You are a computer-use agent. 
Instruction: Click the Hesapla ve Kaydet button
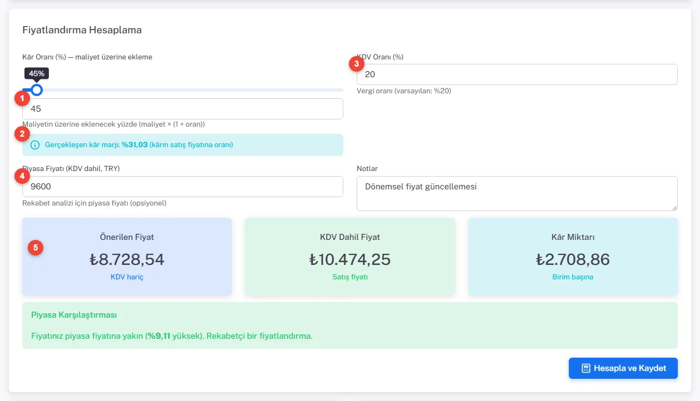click(623, 368)
